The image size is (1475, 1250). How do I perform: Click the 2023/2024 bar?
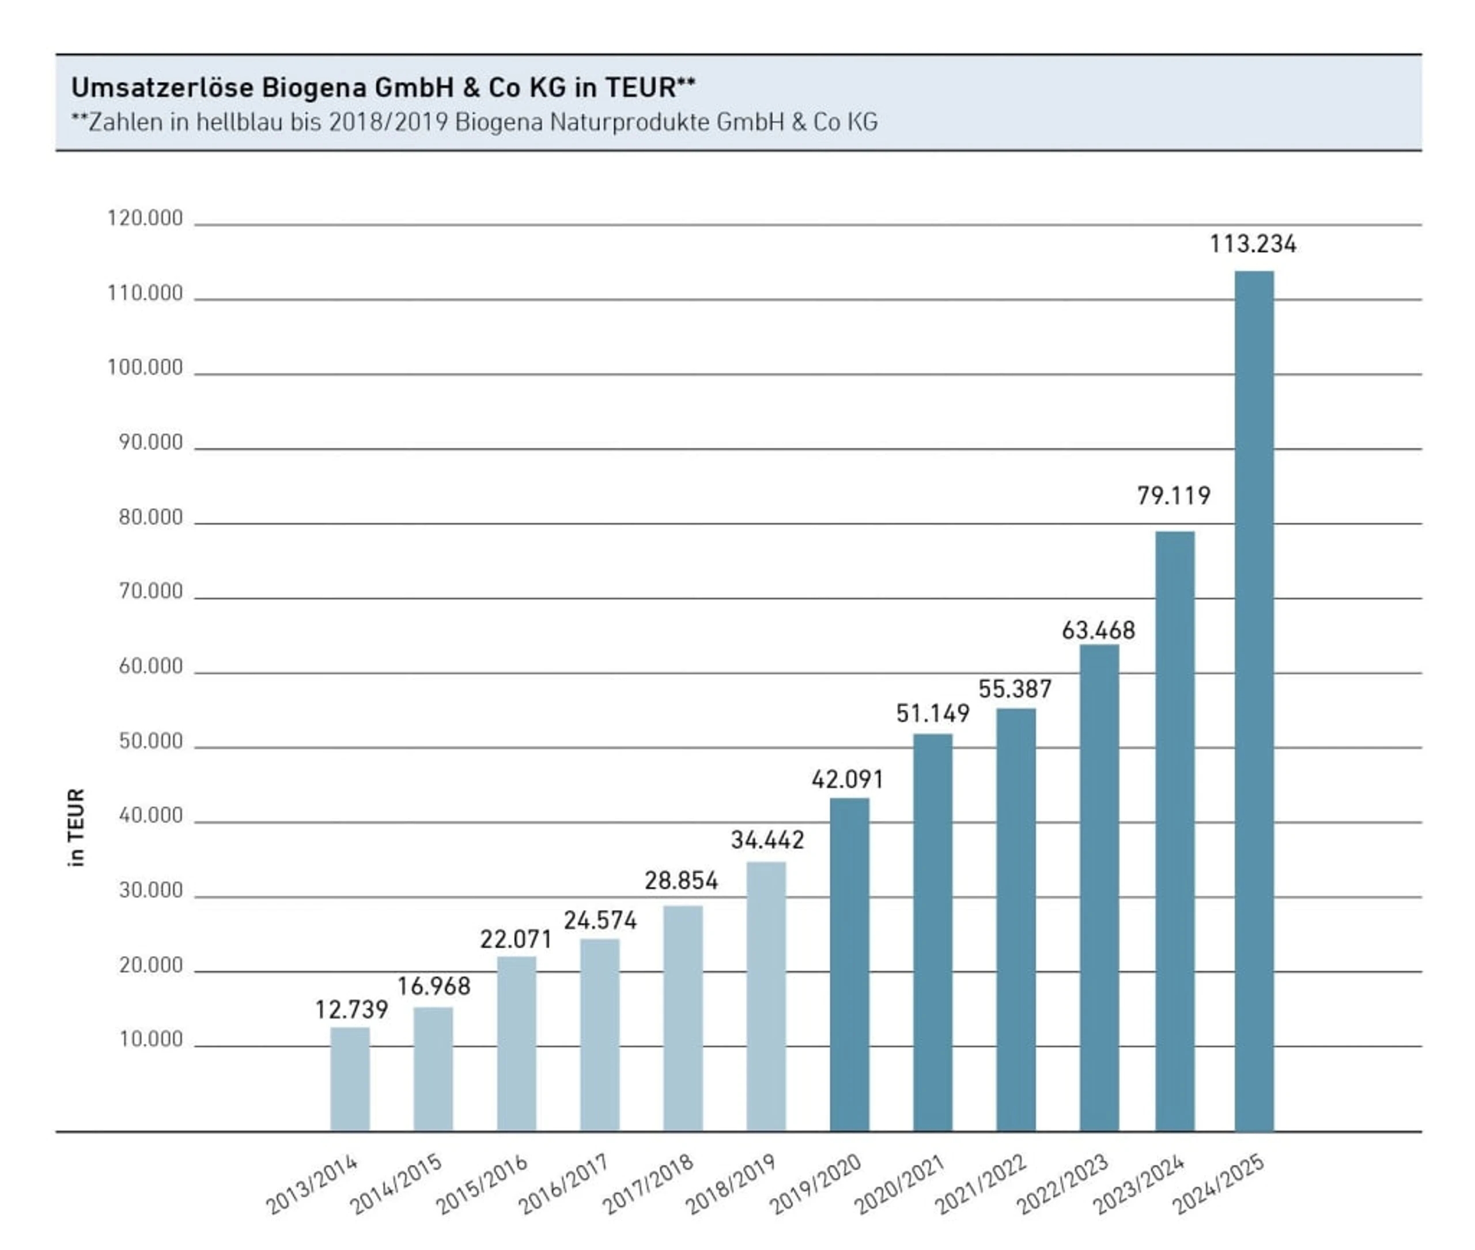point(1174,831)
